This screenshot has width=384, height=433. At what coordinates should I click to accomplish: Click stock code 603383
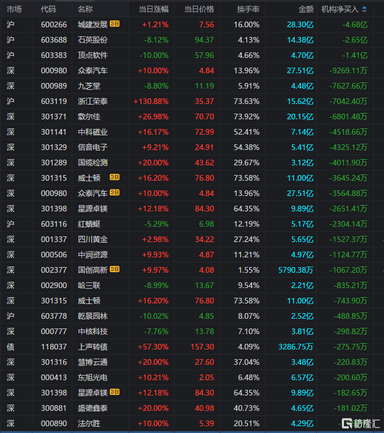pyautogui.click(x=54, y=55)
